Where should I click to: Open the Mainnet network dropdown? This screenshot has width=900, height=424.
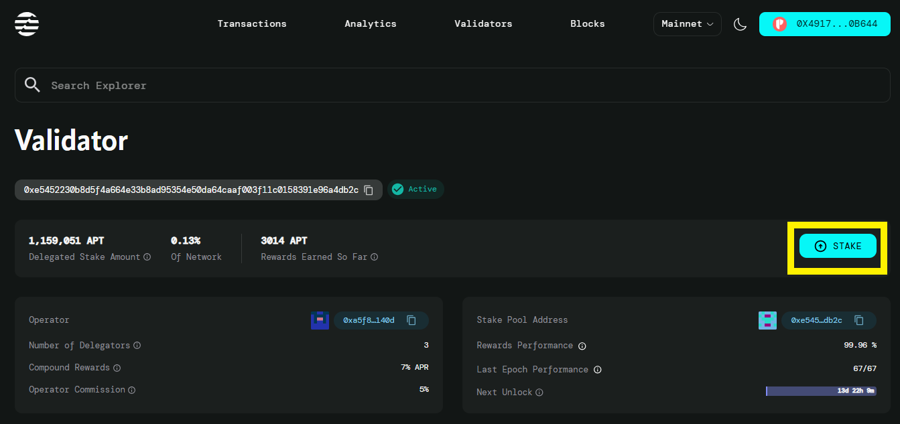688,24
